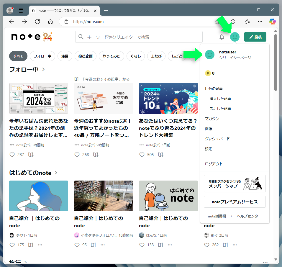
Task: Open the Favorites list icon
Action: [247, 22]
